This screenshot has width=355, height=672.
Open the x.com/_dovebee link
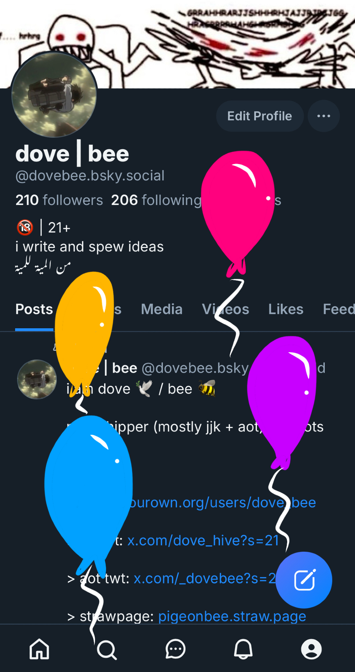205,578
